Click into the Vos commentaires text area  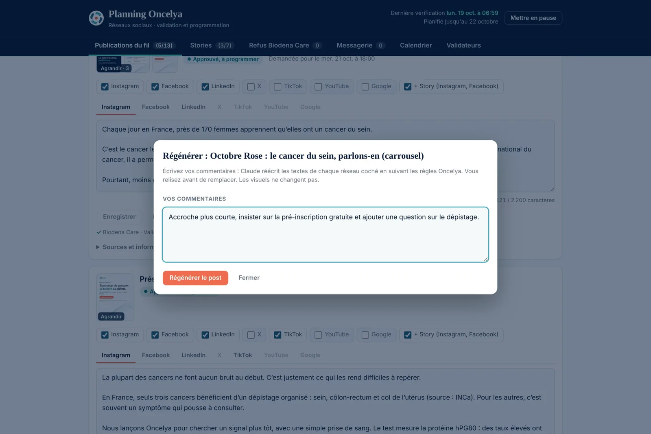(325, 235)
